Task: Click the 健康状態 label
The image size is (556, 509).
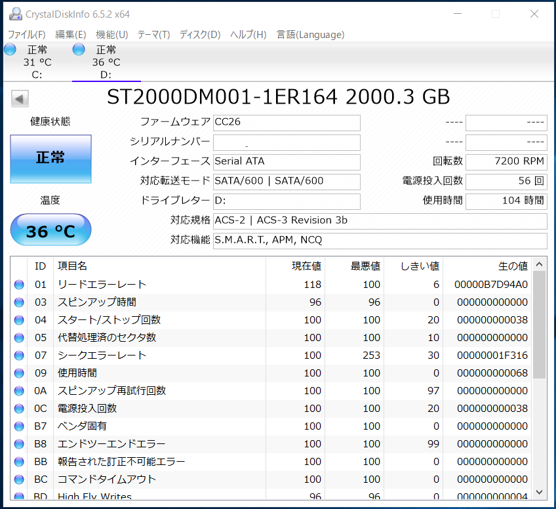Action: pyautogui.click(x=50, y=121)
